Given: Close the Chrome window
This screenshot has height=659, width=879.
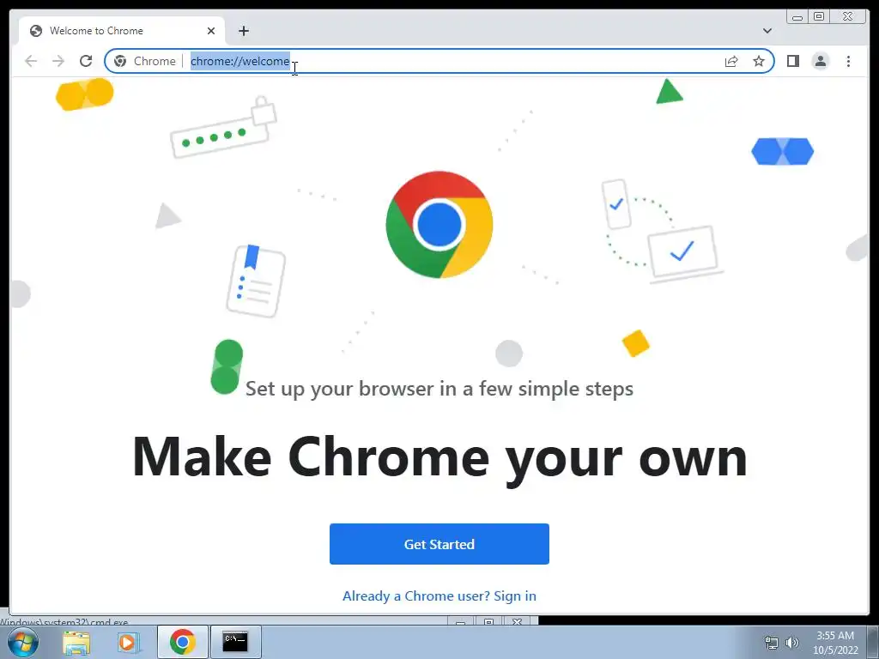Looking at the screenshot, I should [847, 17].
